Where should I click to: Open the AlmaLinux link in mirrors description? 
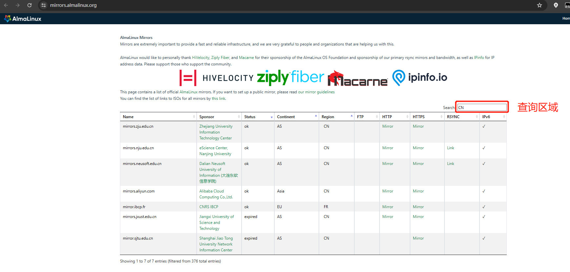click(188, 92)
